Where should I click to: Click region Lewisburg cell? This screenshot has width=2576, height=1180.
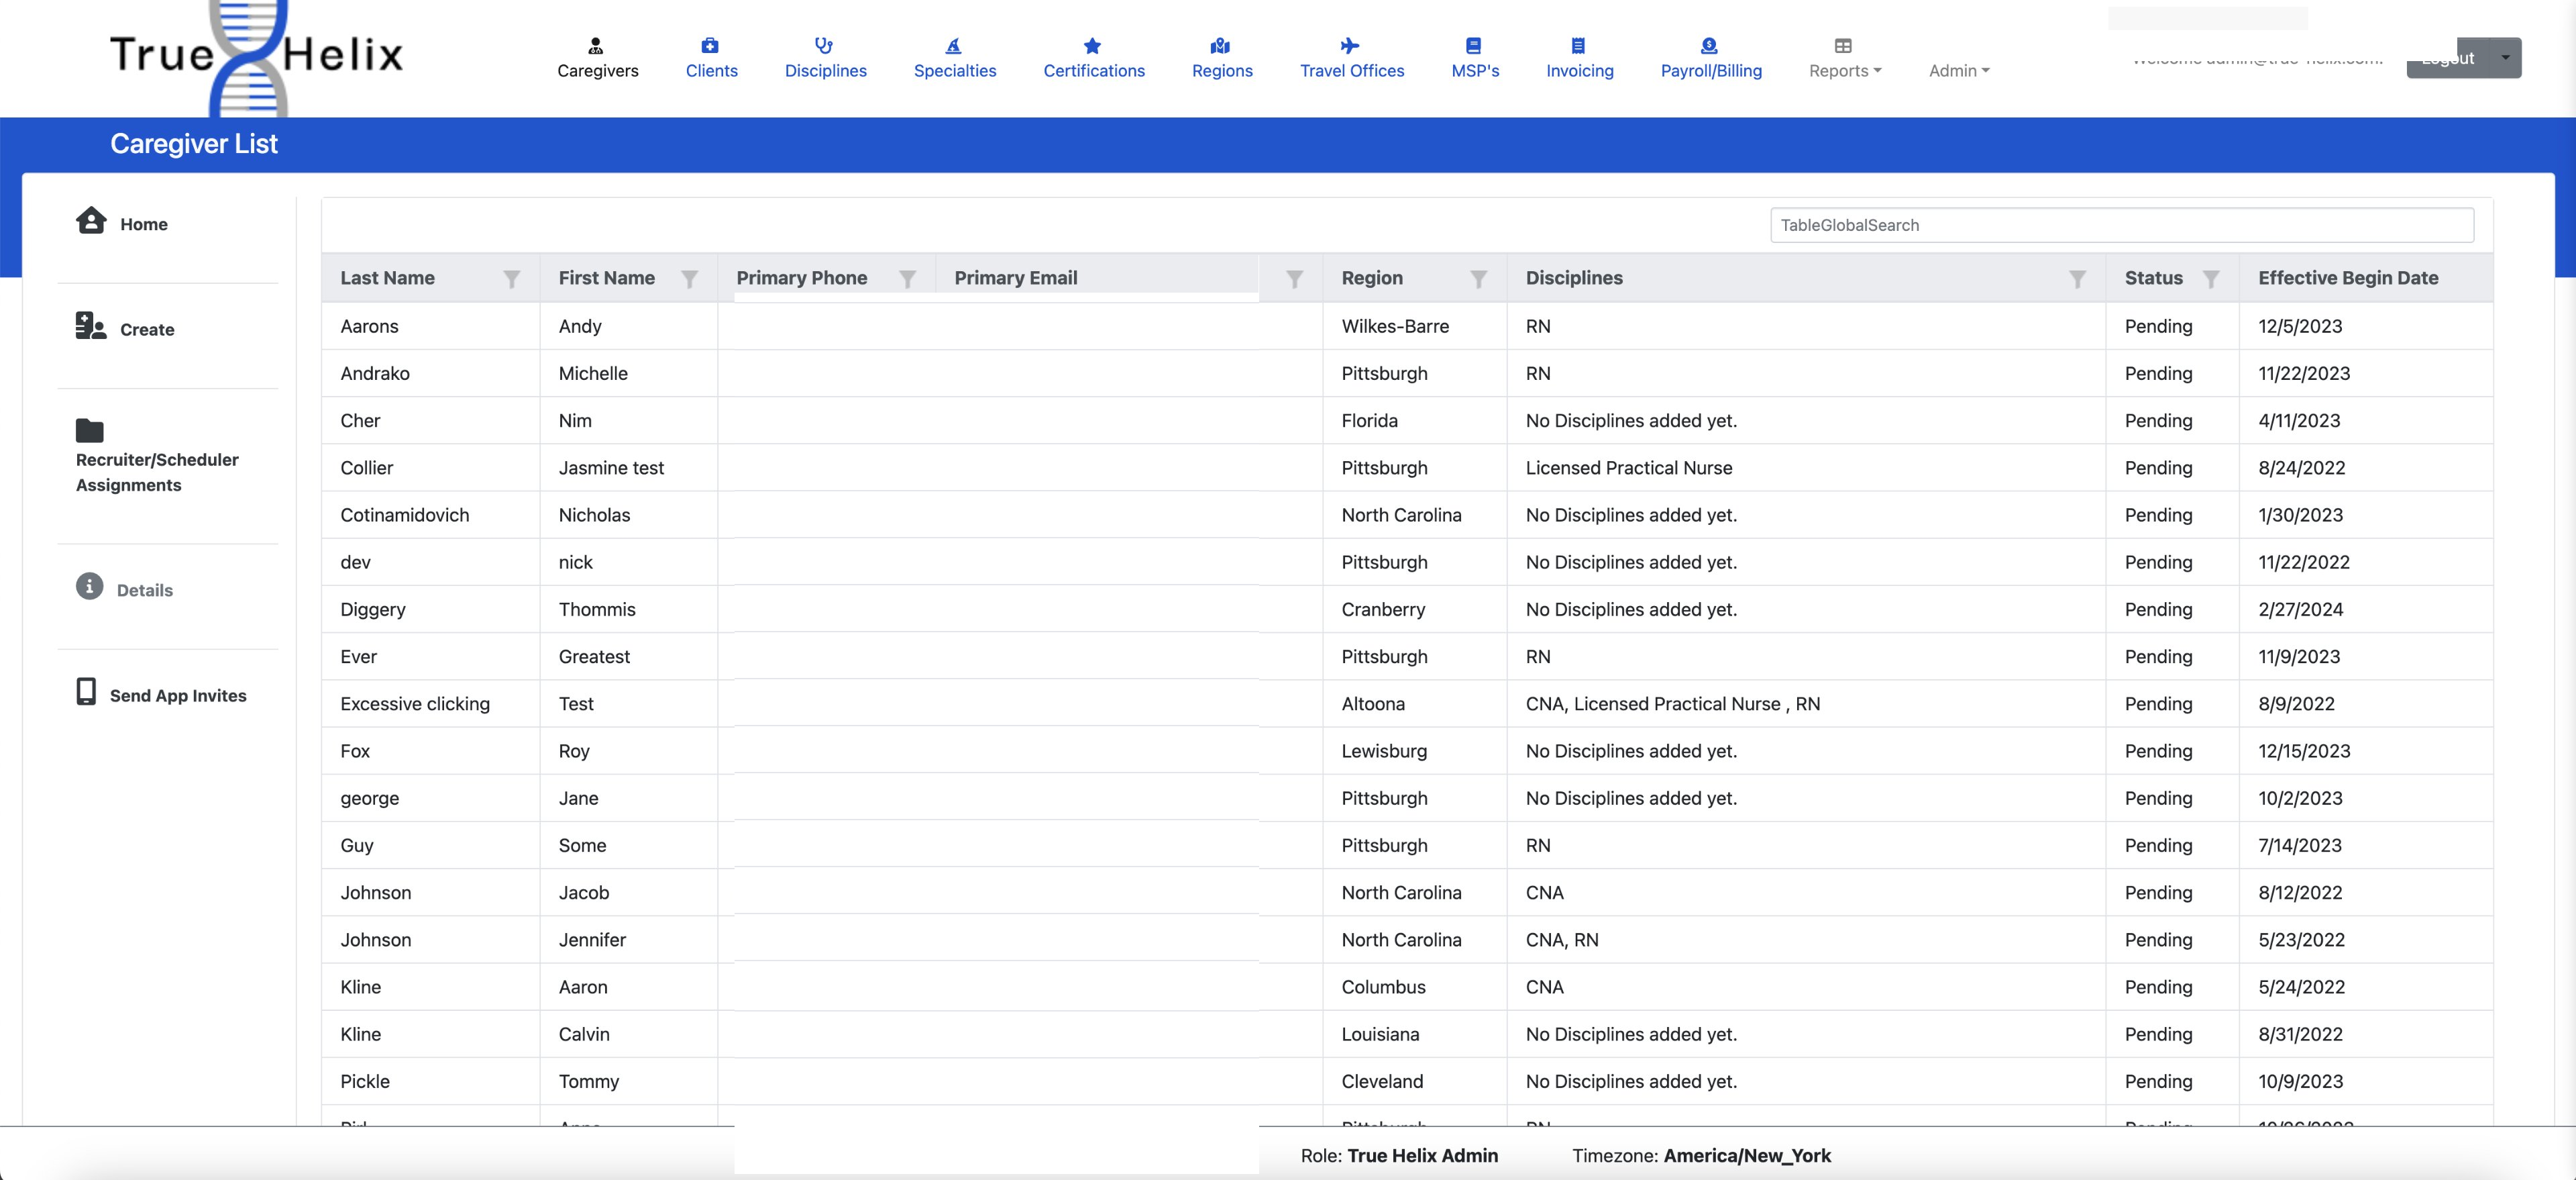coord(1384,750)
